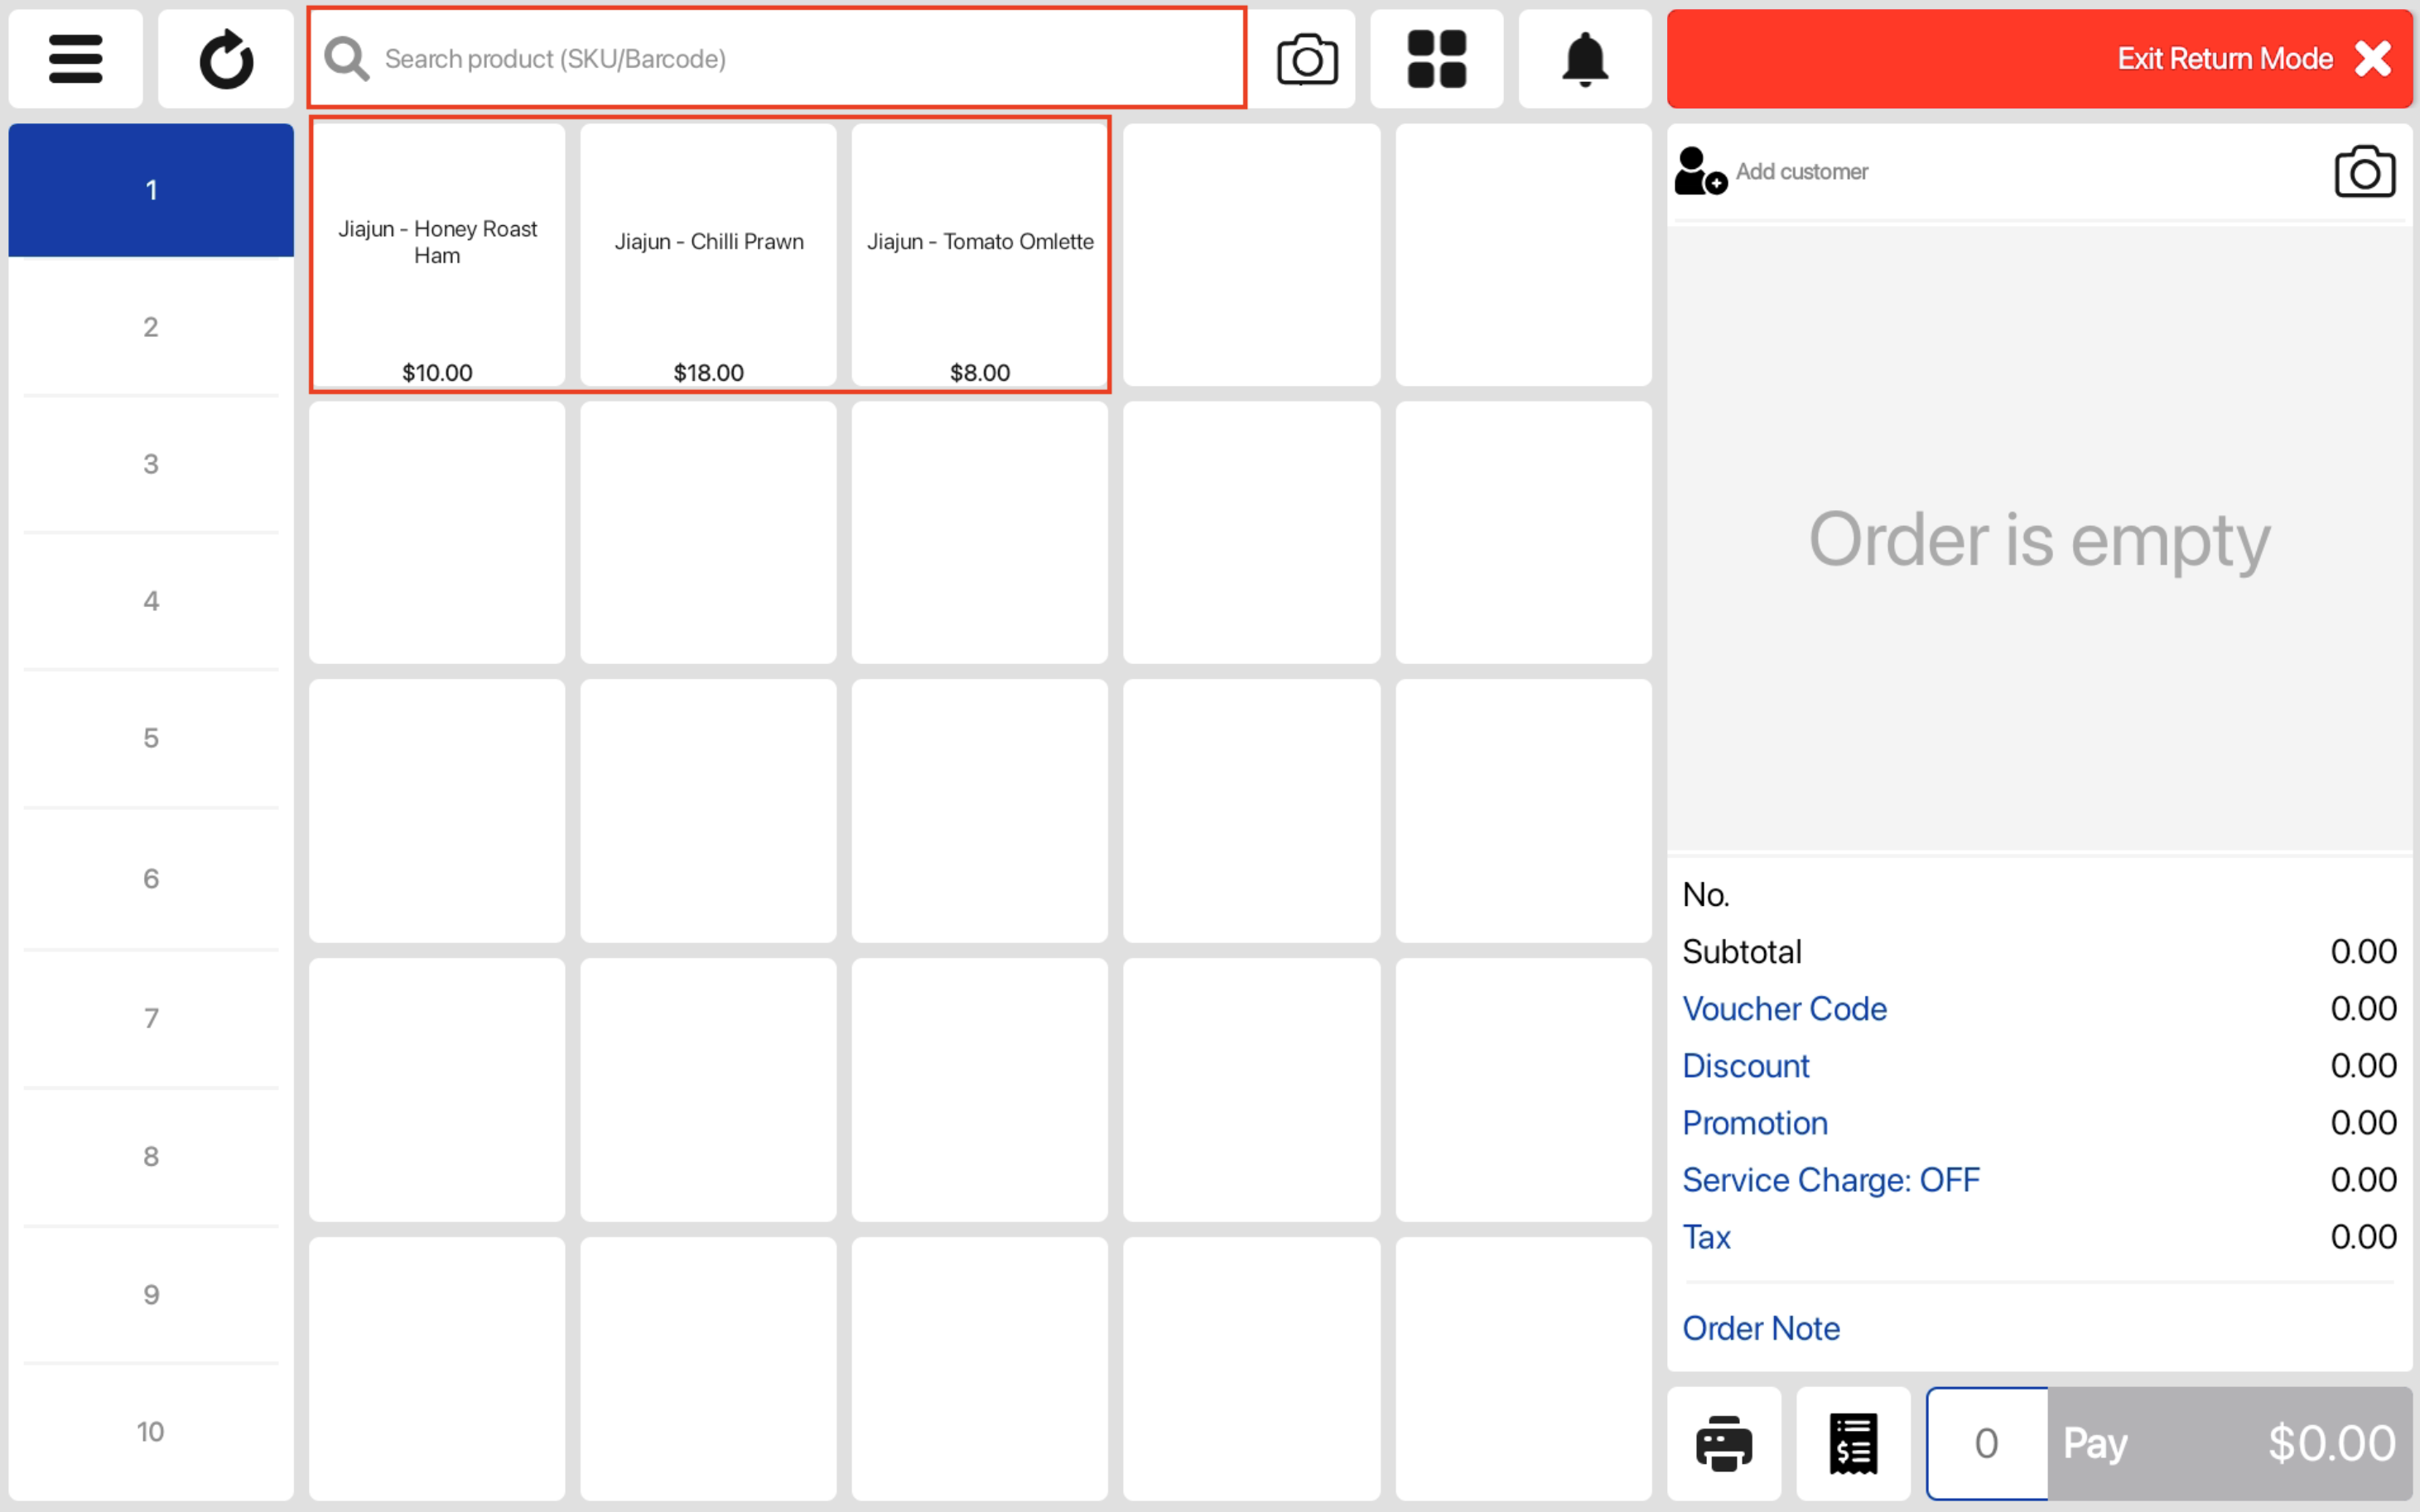Viewport: 2420px width, 1512px height.
Task: Add Jiajun - Chilli Prawn product
Action: coord(708,255)
